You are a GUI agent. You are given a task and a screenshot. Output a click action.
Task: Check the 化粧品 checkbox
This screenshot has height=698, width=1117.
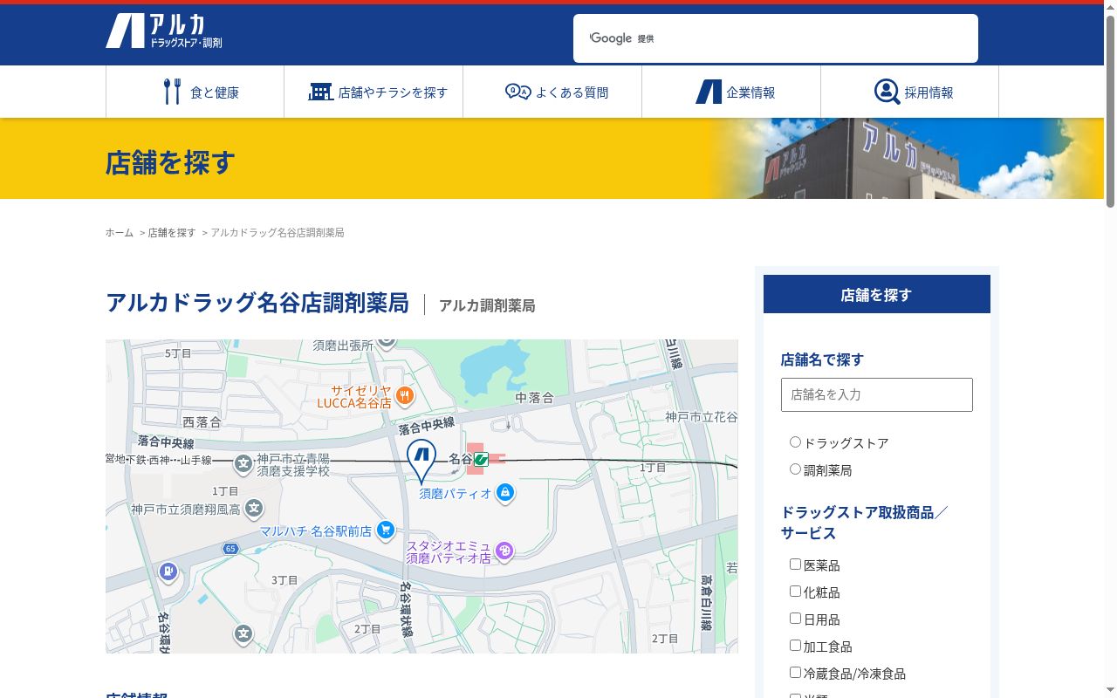tap(795, 592)
